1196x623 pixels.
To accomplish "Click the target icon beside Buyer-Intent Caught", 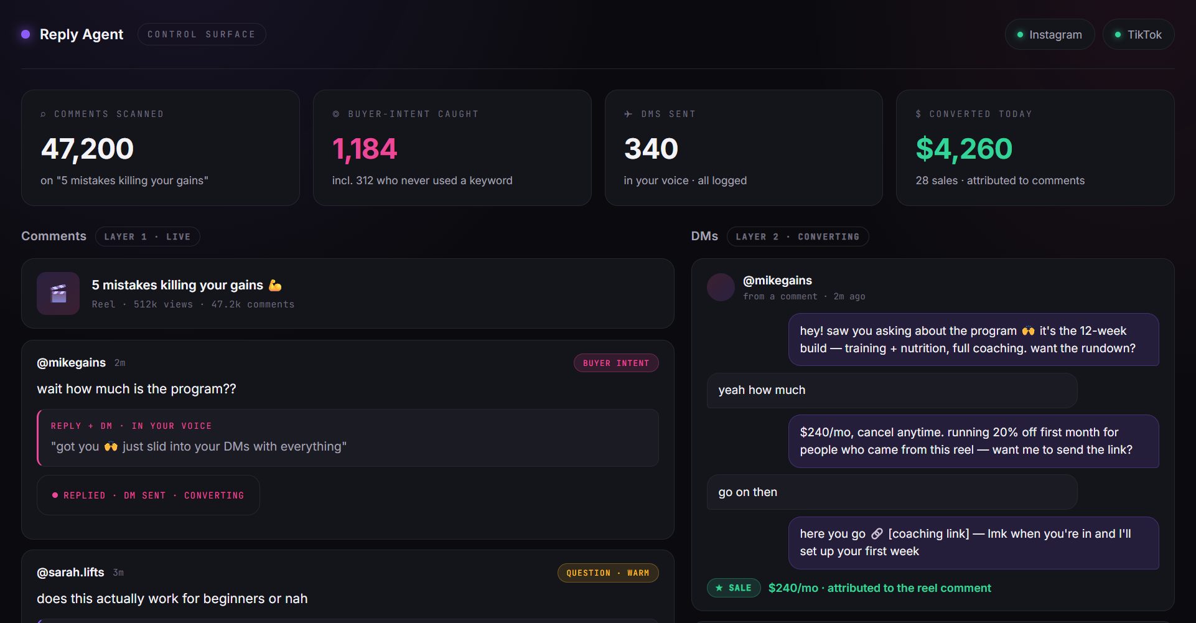I will pyautogui.click(x=336, y=114).
